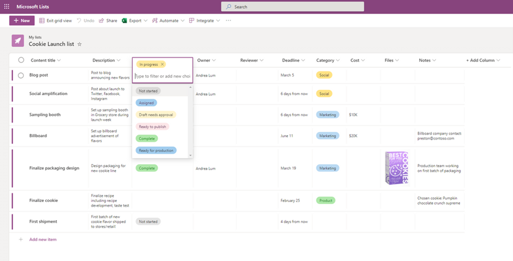Choose Assigned option
513x261 pixels.
(146, 103)
